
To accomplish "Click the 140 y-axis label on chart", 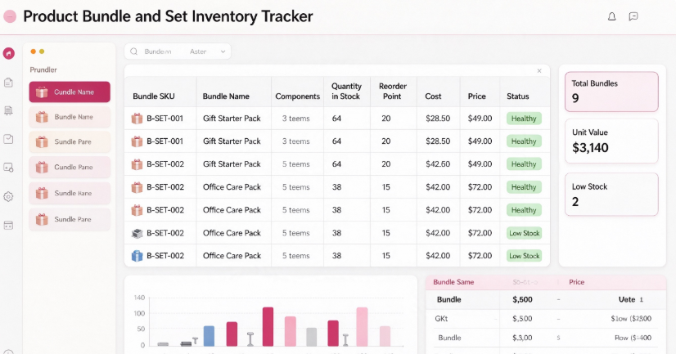I will pos(139,298).
